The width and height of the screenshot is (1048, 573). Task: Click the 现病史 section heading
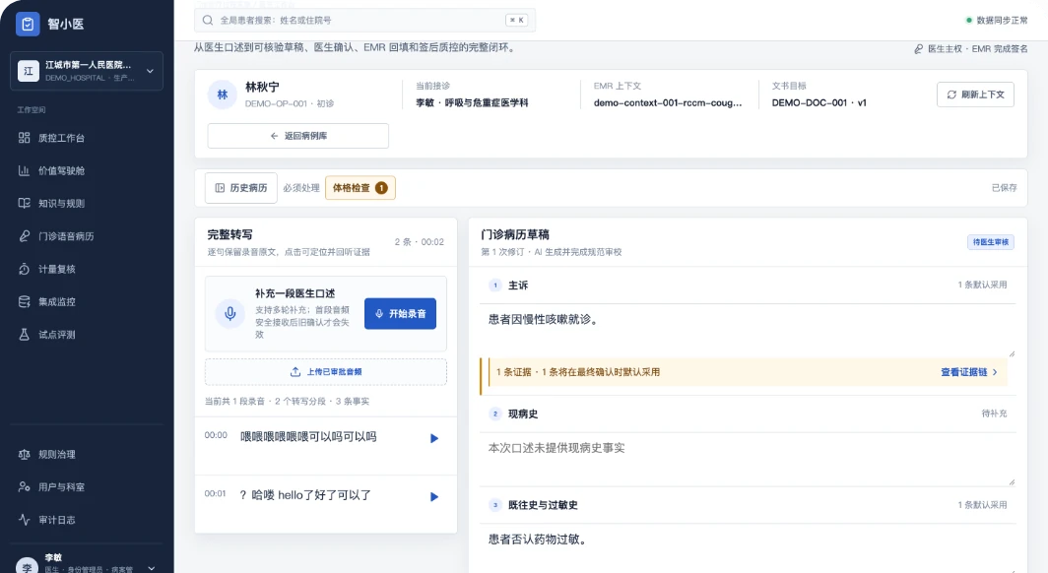click(x=523, y=414)
